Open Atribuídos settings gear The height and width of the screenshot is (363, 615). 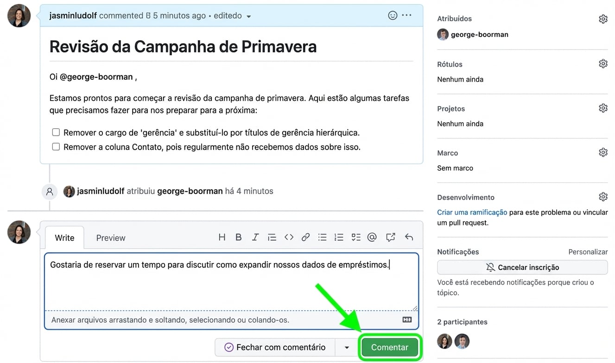[603, 19]
